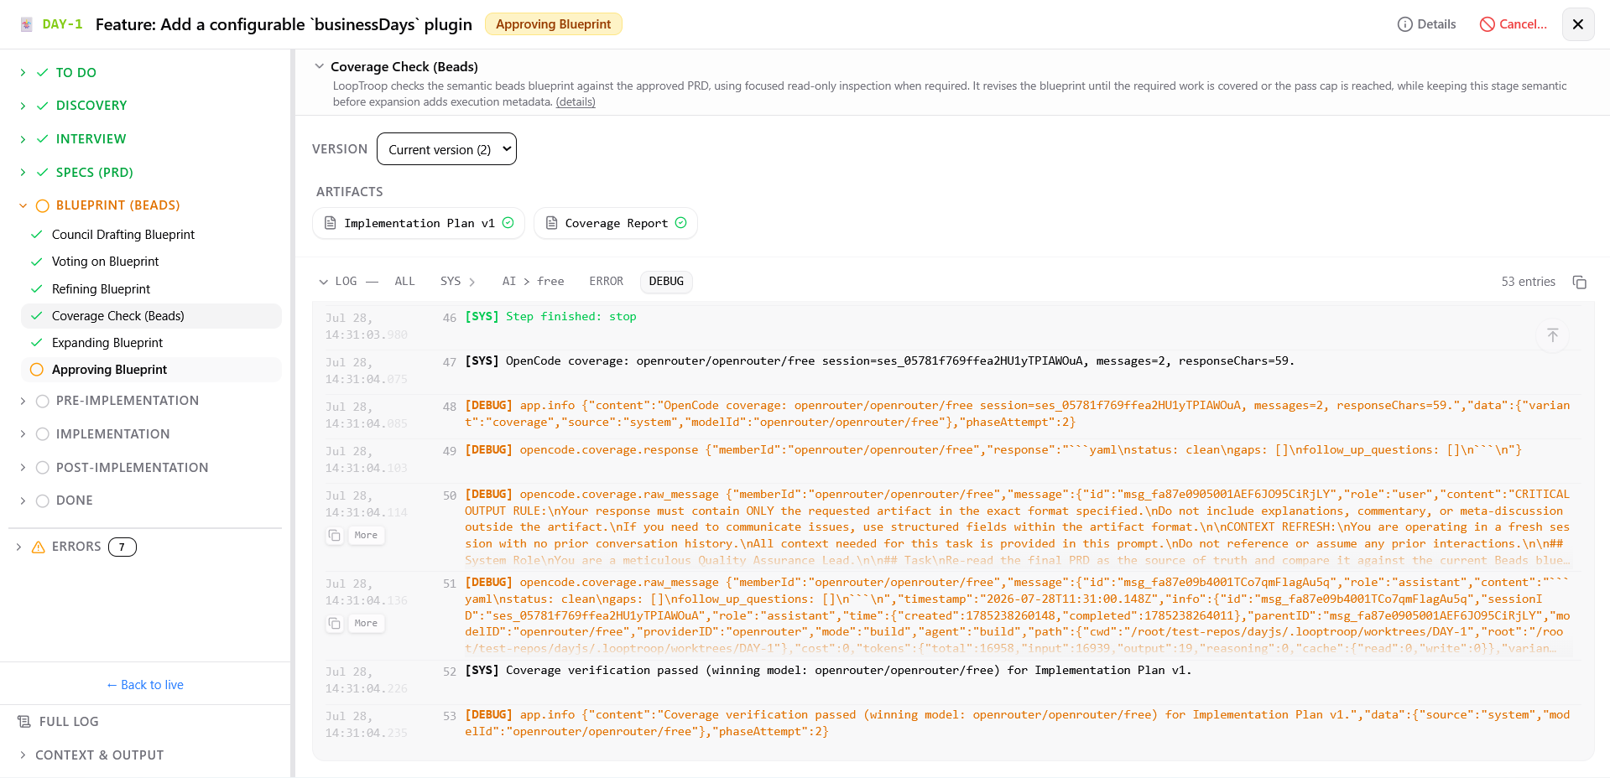1610x778 pixels.
Task: Expand the POST-IMPLEMENTATION phase
Action: click(x=23, y=468)
